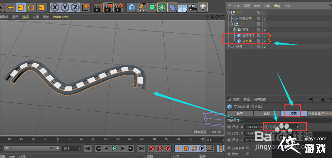Image resolution: width=332 pixels, height=158 pixels.
Task: Open object manager 标签 menu
Action: (277, 6)
